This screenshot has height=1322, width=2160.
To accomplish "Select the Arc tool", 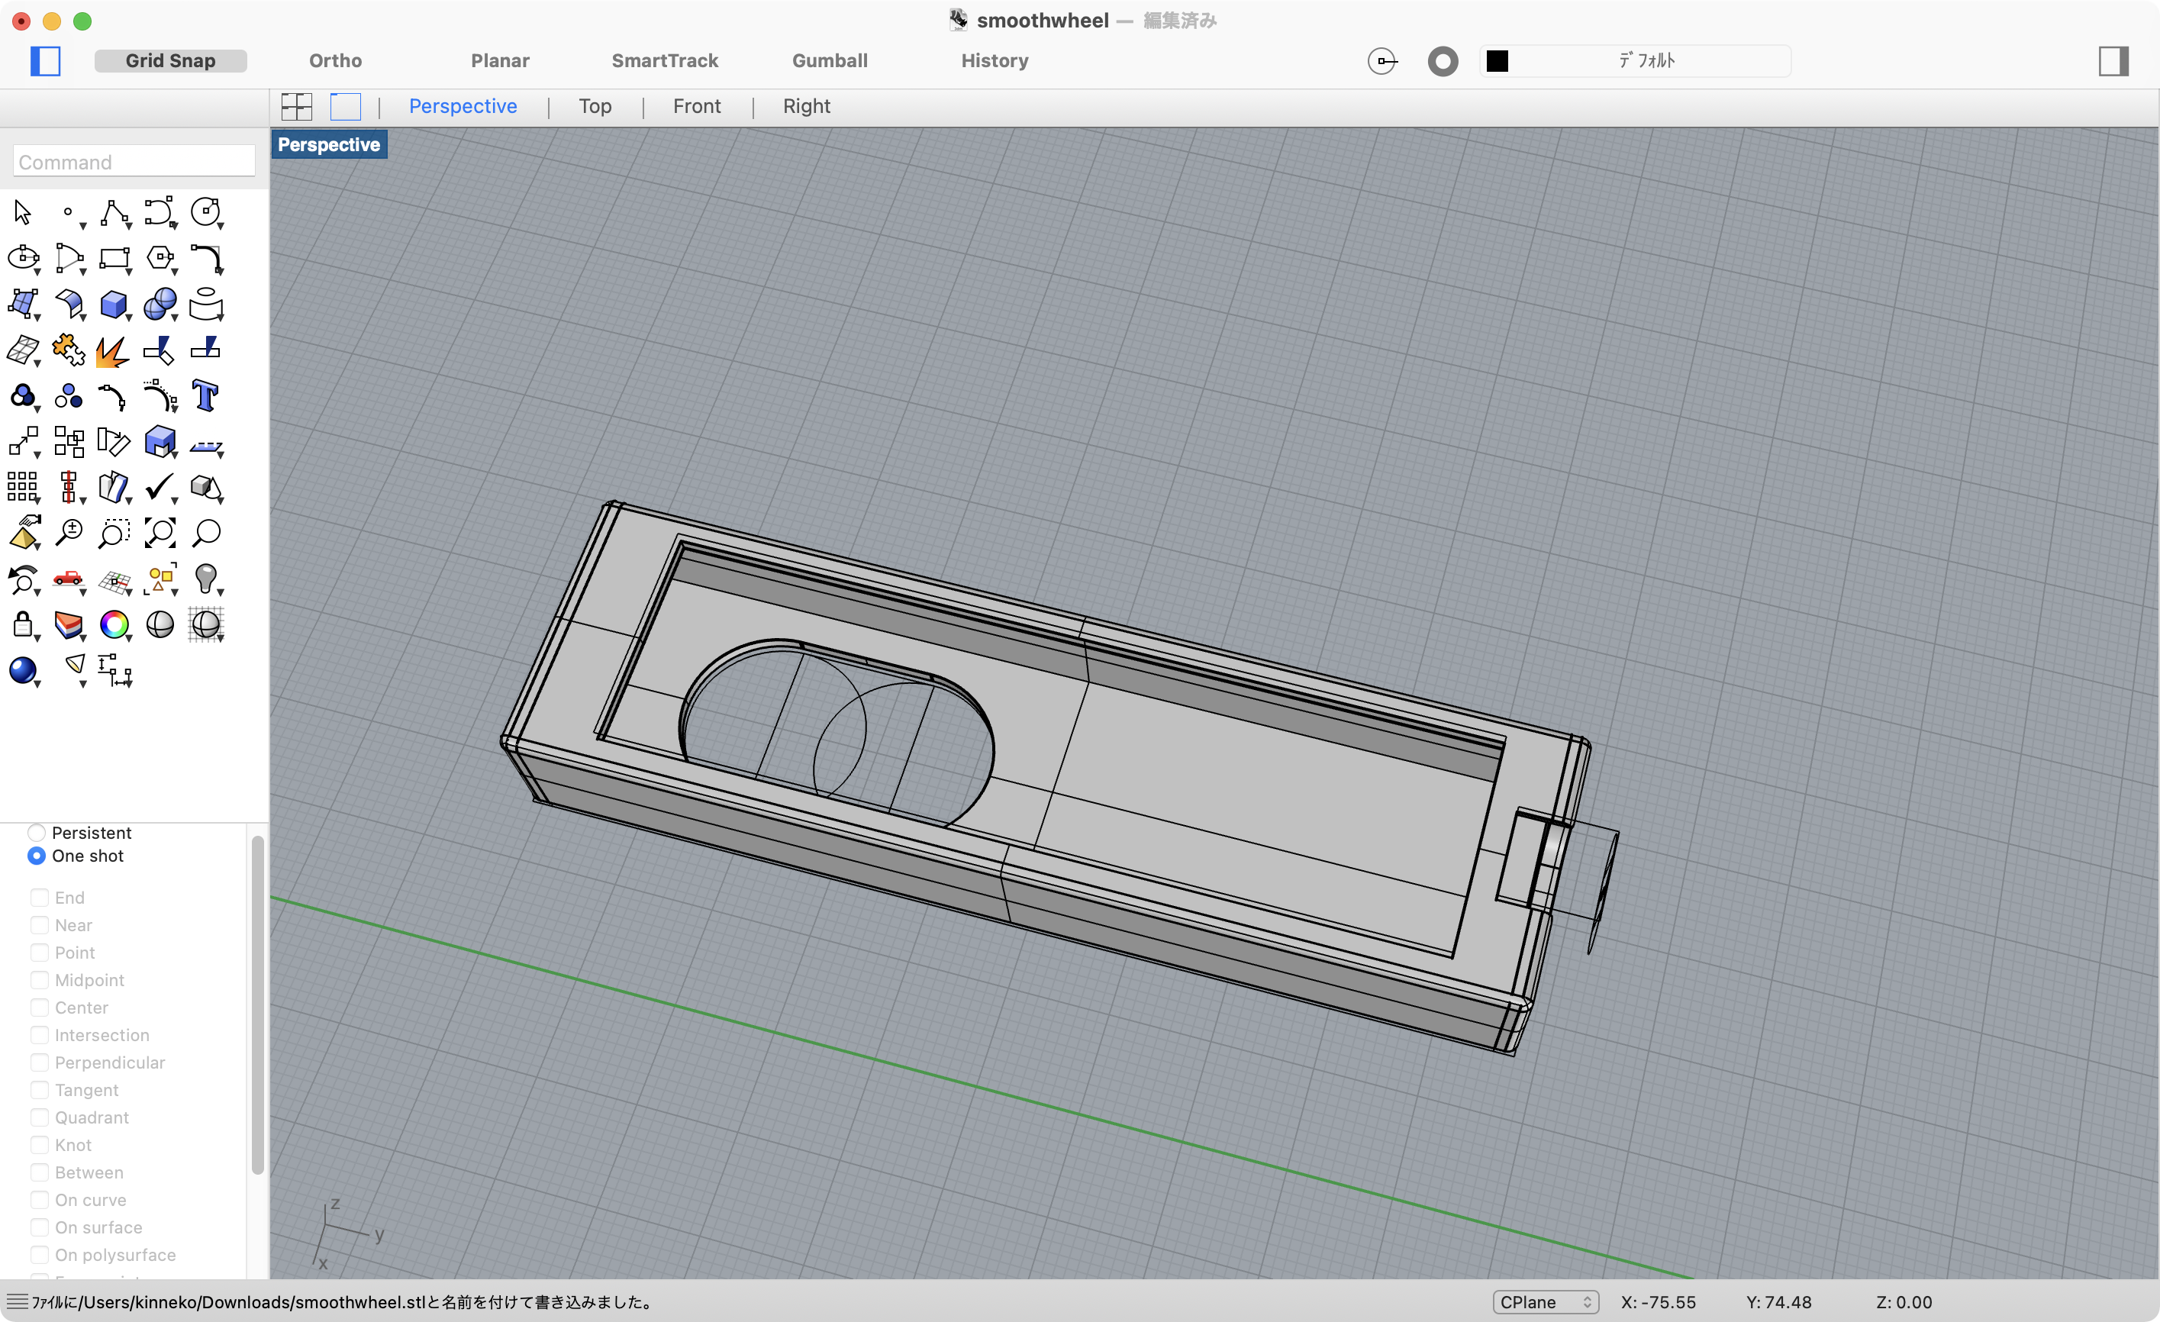I will (x=69, y=259).
